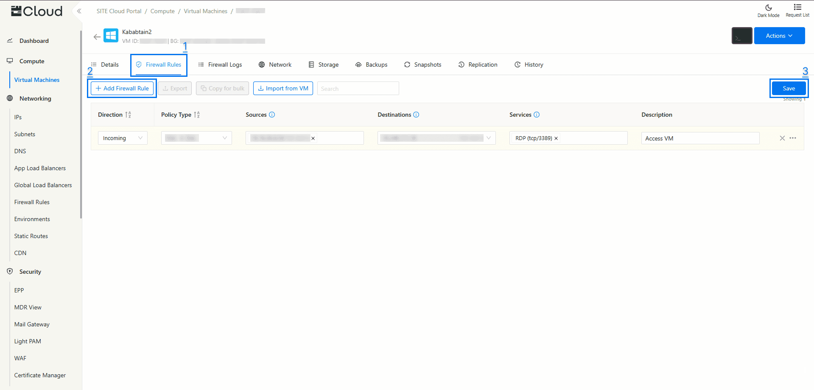Open the Snapshots tab
This screenshot has width=814, height=390.
point(423,65)
